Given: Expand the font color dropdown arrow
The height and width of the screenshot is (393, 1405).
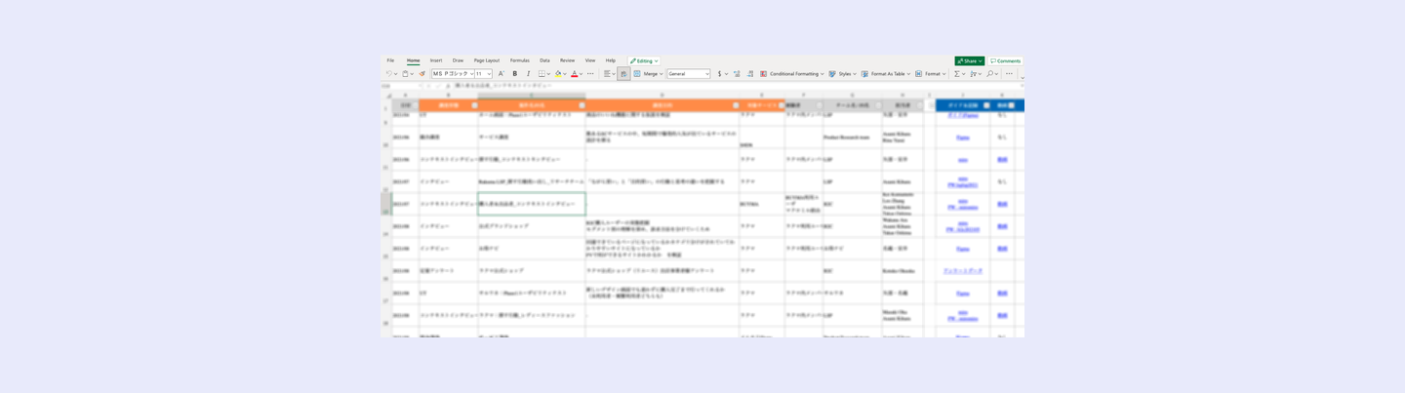Looking at the screenshot, I should [581, 74].
